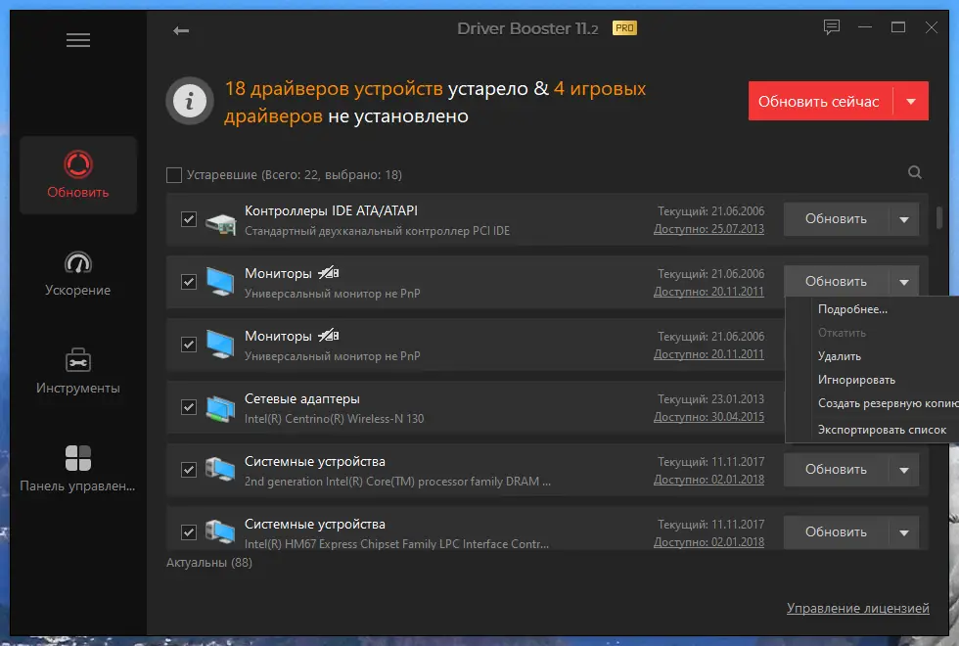This screenshot has height=646, width=959.
Task: Open the Инструменты sidebar section
Action: (78, 372)
